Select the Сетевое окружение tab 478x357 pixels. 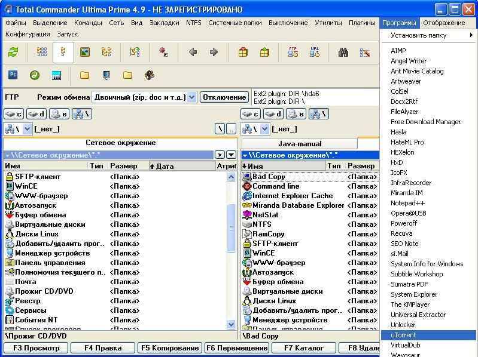[120, 143]
